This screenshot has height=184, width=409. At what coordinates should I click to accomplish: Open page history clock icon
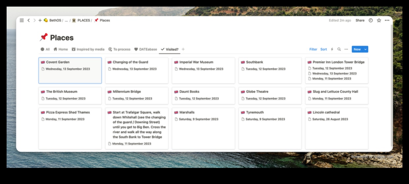coord(370,20)
